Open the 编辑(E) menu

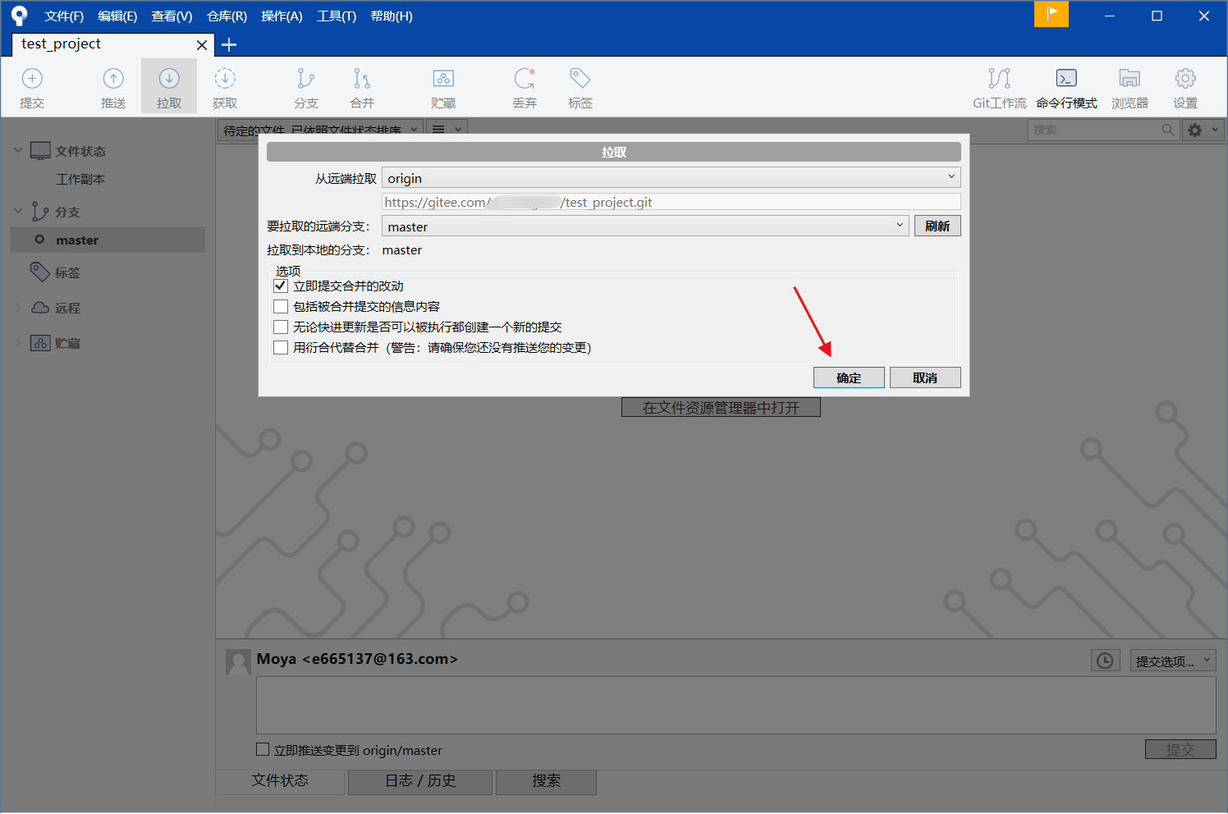pos(117,16)
